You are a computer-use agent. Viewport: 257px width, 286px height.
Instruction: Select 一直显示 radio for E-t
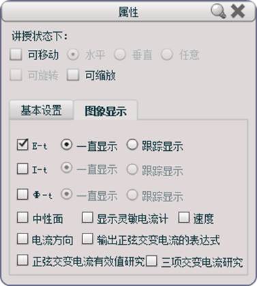(x=67, y=145)
